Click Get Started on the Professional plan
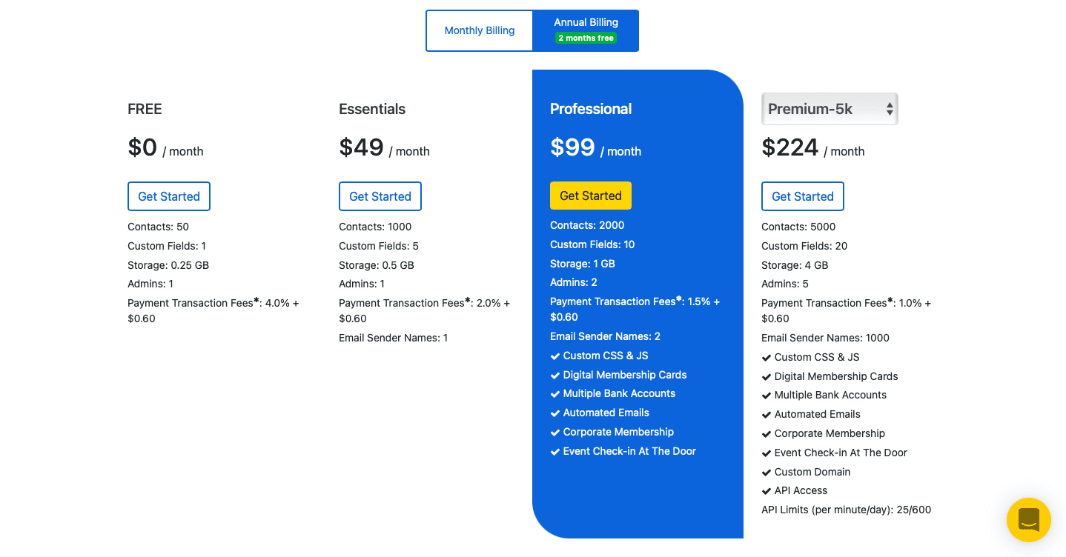1066x557 pixels. [x=590, y=195]
